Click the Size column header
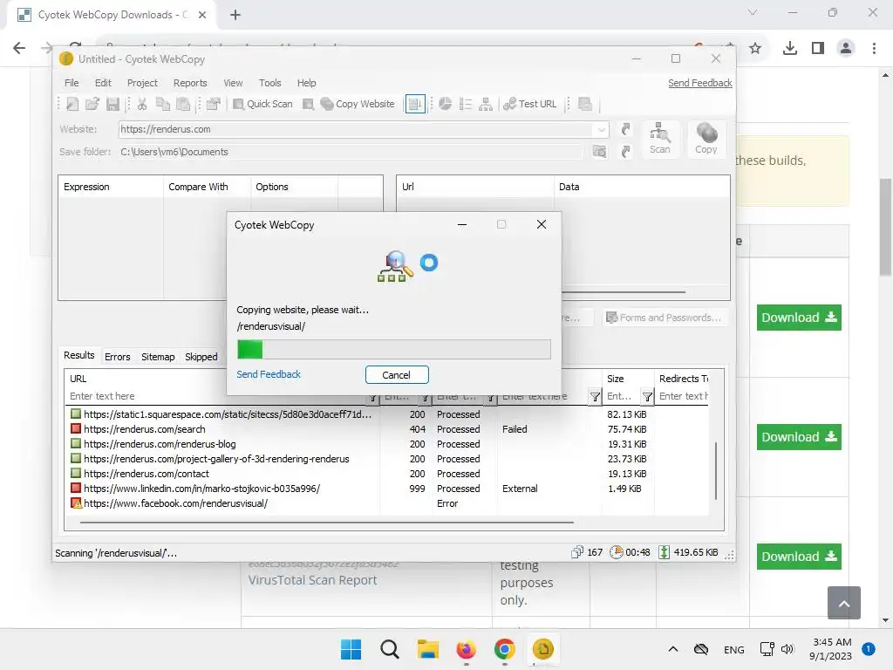The width and height of the screenshot is (893, 670). tap(628, 379)
